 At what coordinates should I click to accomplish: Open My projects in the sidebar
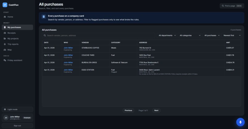[18, 38]
